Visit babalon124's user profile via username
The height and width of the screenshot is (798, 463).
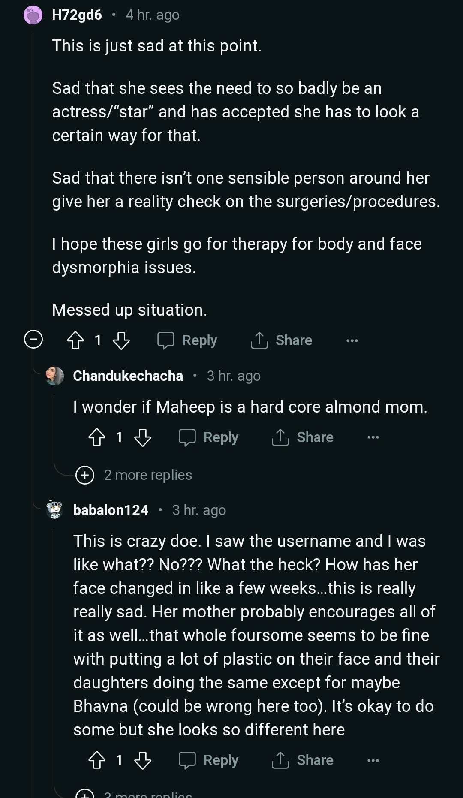point(111,510)
